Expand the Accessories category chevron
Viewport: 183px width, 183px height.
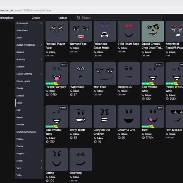[x=41, y=23]
